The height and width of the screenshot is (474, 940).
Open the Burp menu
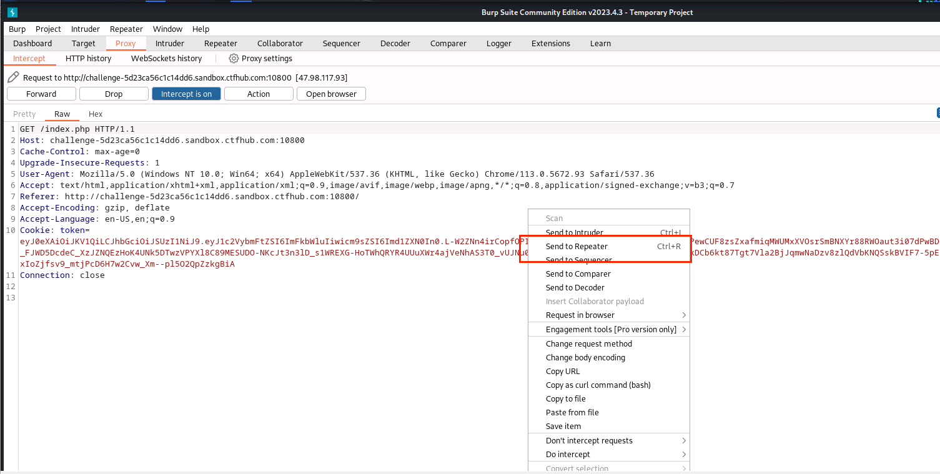pyautogui.click(x=17, y=29)
